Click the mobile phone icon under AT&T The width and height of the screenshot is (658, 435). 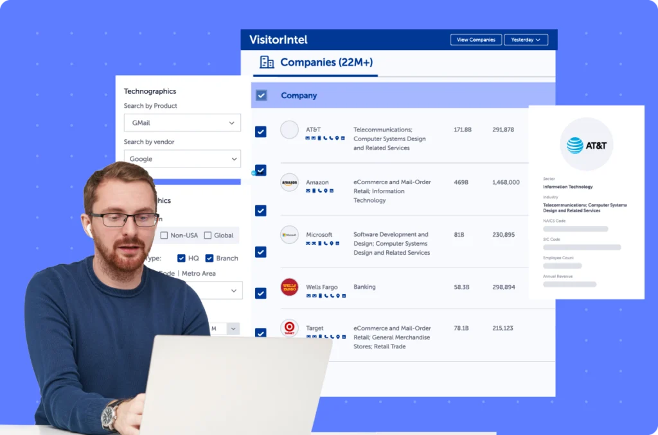pos(319,138)
